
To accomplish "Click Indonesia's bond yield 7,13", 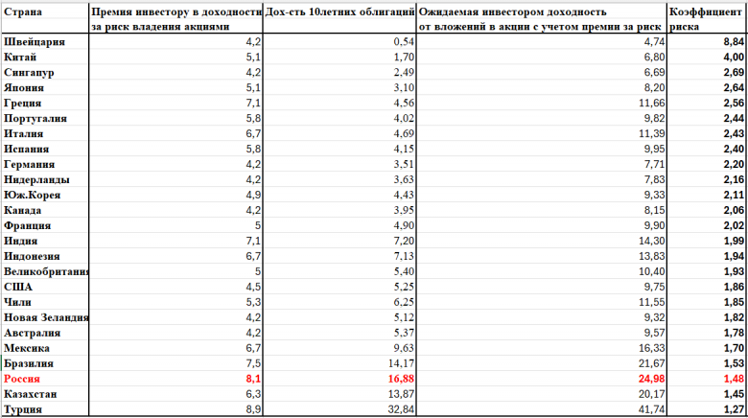I will 404,256.
